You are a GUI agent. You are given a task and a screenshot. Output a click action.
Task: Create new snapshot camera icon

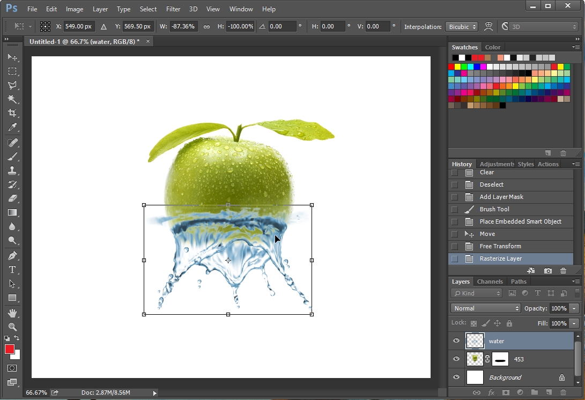(x=547, y=271)
